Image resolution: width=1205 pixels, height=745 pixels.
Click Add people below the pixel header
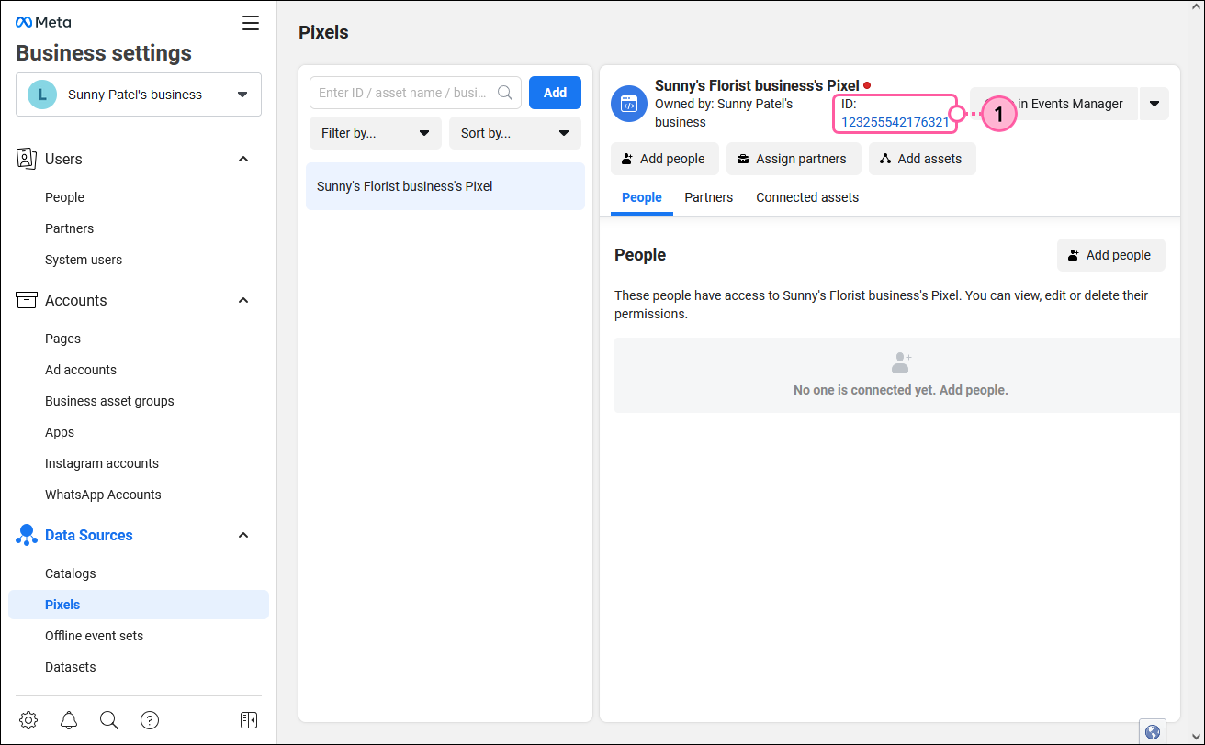coord(664,159)
